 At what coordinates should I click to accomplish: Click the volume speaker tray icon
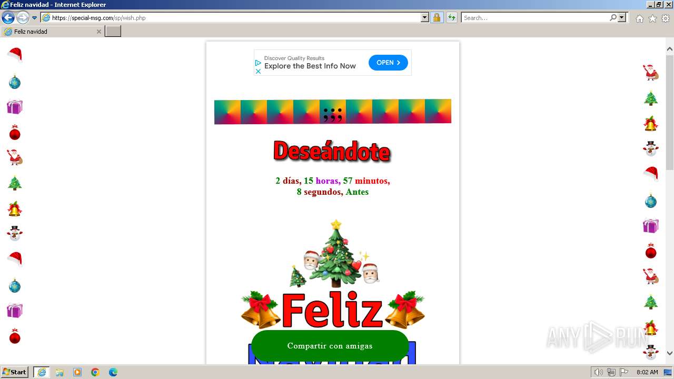coord(598,372)
